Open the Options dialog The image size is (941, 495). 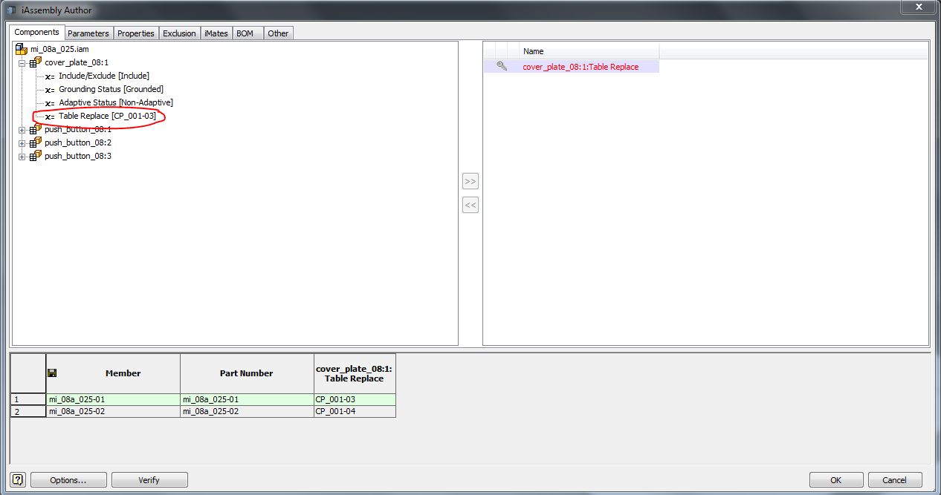(x=68, y=479)
